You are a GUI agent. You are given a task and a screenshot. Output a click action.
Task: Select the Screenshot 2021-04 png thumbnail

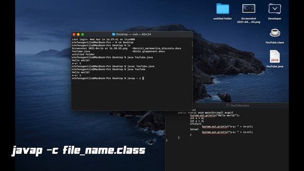coord(248,9)
